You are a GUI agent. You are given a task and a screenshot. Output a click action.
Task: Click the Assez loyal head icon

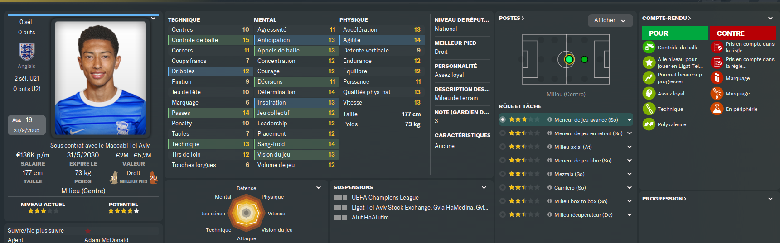coord(649,93)
